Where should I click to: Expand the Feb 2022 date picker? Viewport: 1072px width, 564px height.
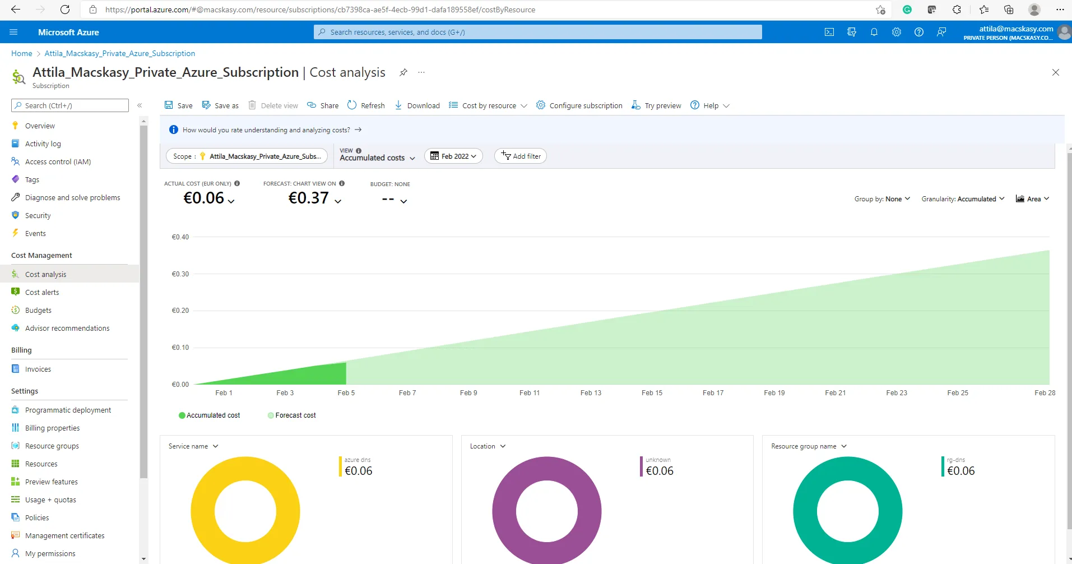(453, 156)
